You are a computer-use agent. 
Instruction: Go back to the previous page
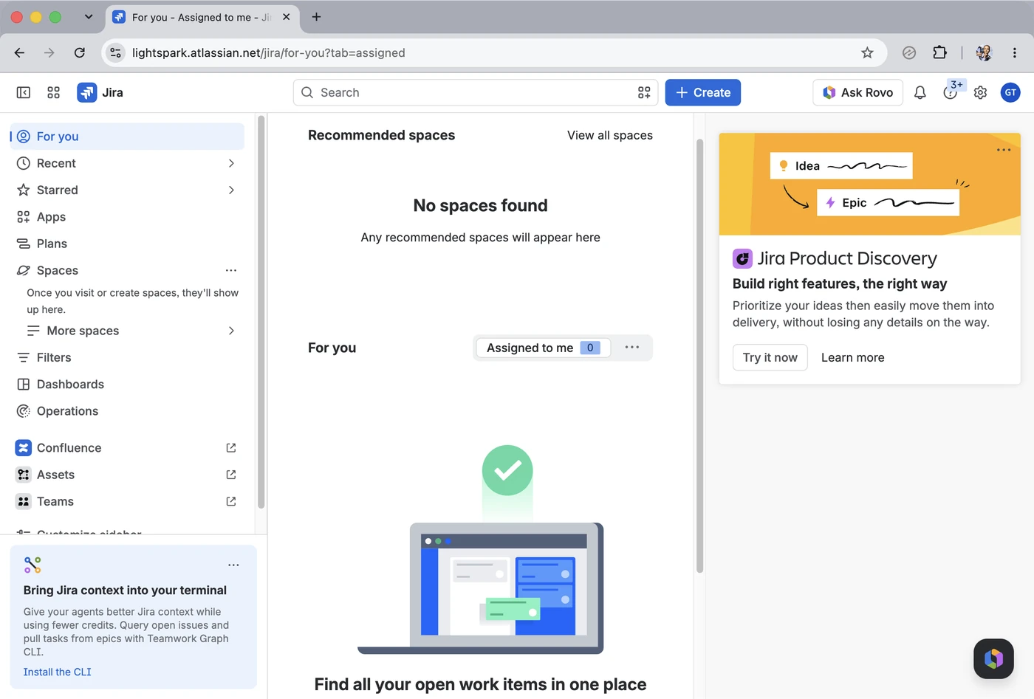(19, 52)
